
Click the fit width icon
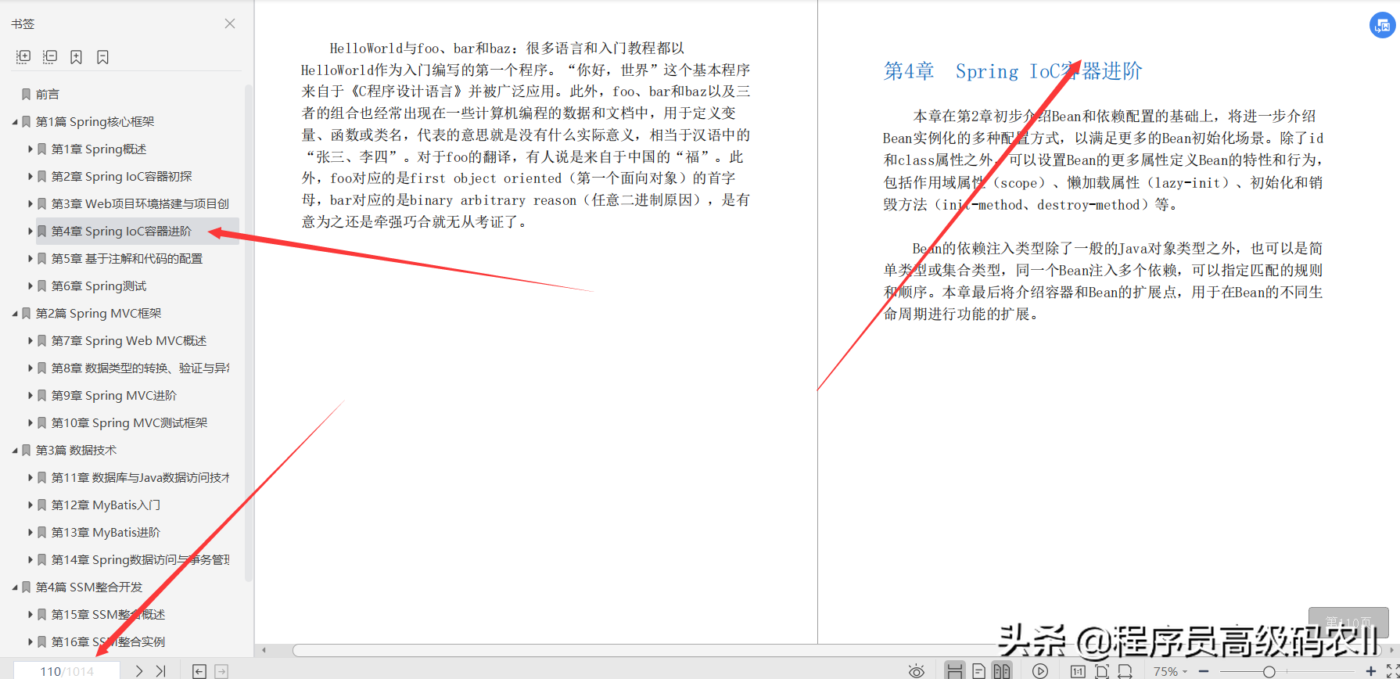click(1125, 671)
